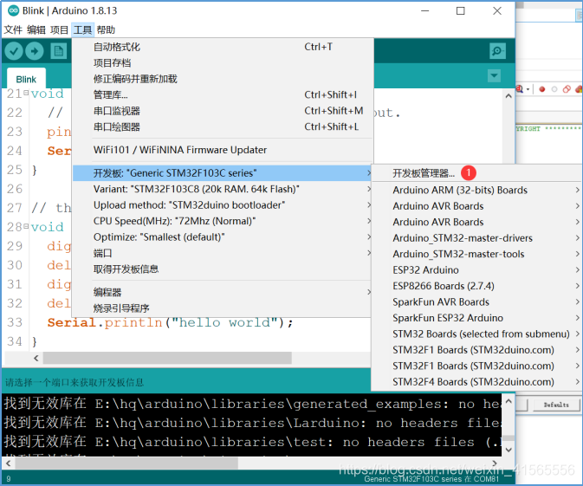
Task: Select 取得开发板信息 menu entry
Action: tap(223, 269)
